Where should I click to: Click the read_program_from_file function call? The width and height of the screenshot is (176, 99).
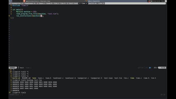click(37, 14)
